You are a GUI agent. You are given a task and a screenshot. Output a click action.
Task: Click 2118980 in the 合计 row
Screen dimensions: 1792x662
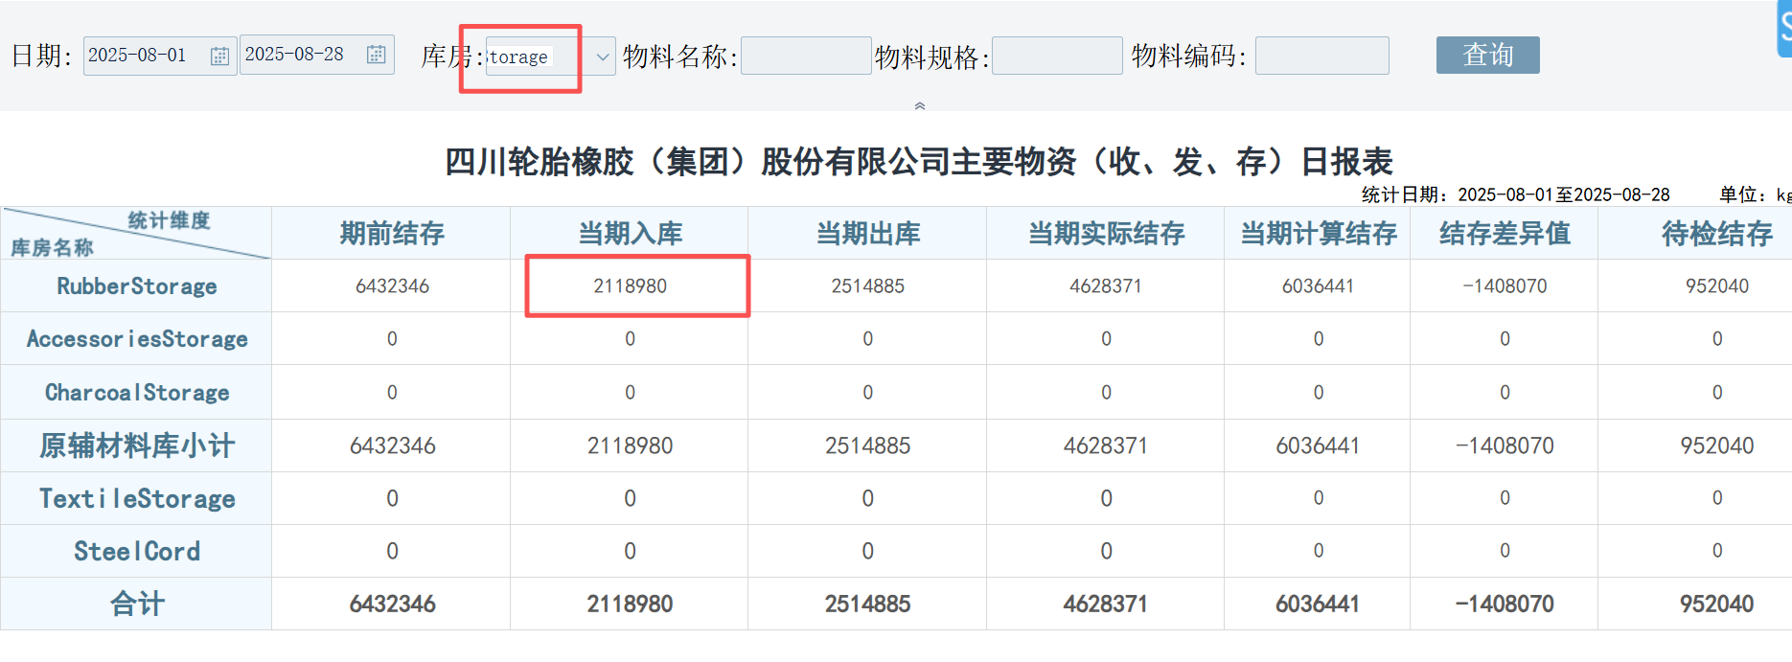[630, 604]
